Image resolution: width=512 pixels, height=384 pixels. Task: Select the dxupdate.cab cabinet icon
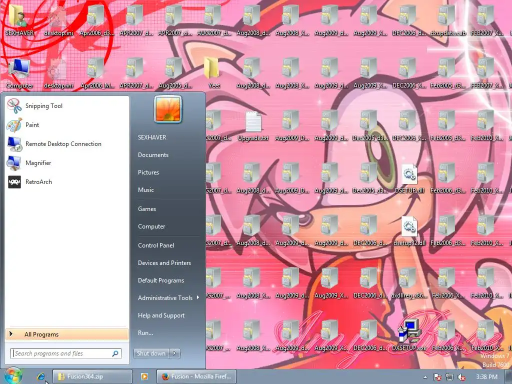click(x=448, y=20)
